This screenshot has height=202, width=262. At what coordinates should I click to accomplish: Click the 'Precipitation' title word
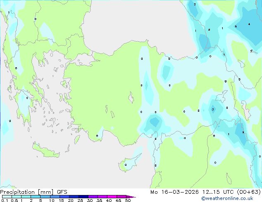(x=17, y=192)
